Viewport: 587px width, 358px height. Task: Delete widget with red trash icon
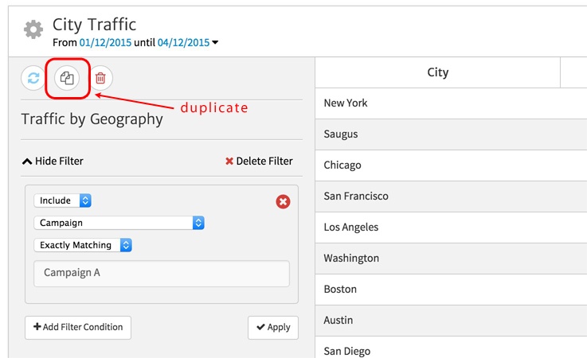[100, 78]
